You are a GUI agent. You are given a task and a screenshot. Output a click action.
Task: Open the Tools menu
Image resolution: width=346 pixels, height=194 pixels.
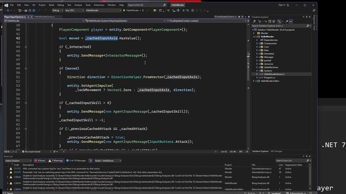pyautogui.click(x=88, y=5)
